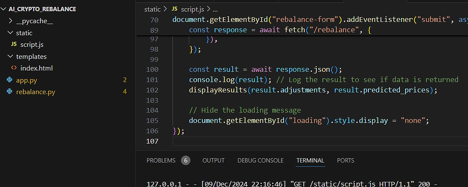Place cursor on displayResults call
Image resolution: width=468 pixels, height=187 pixels.
(313, 90)
